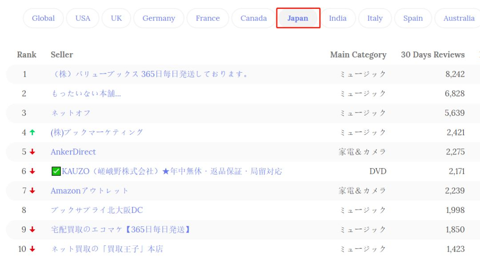Open the もったいない本舗 seller link
The image size is (480, 256).
[x=86, y=94]
